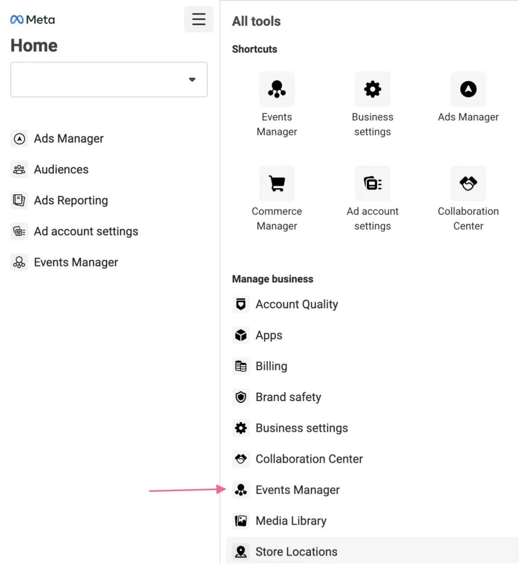Screen dimensions: 519x564
Task: Open the Commerce Manager shortcut label
Action: tap(277, 219)
